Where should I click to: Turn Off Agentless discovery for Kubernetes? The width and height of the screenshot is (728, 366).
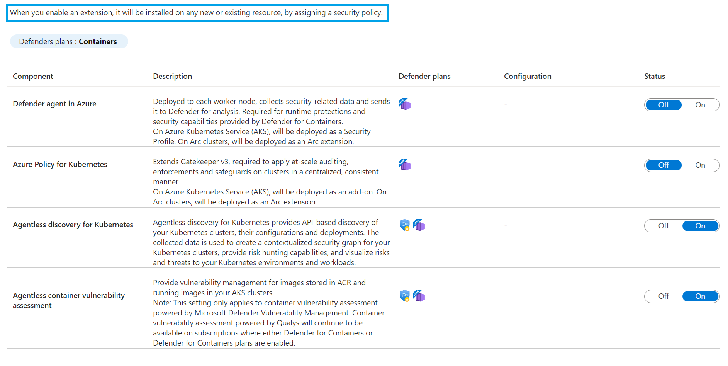point(664,226)
